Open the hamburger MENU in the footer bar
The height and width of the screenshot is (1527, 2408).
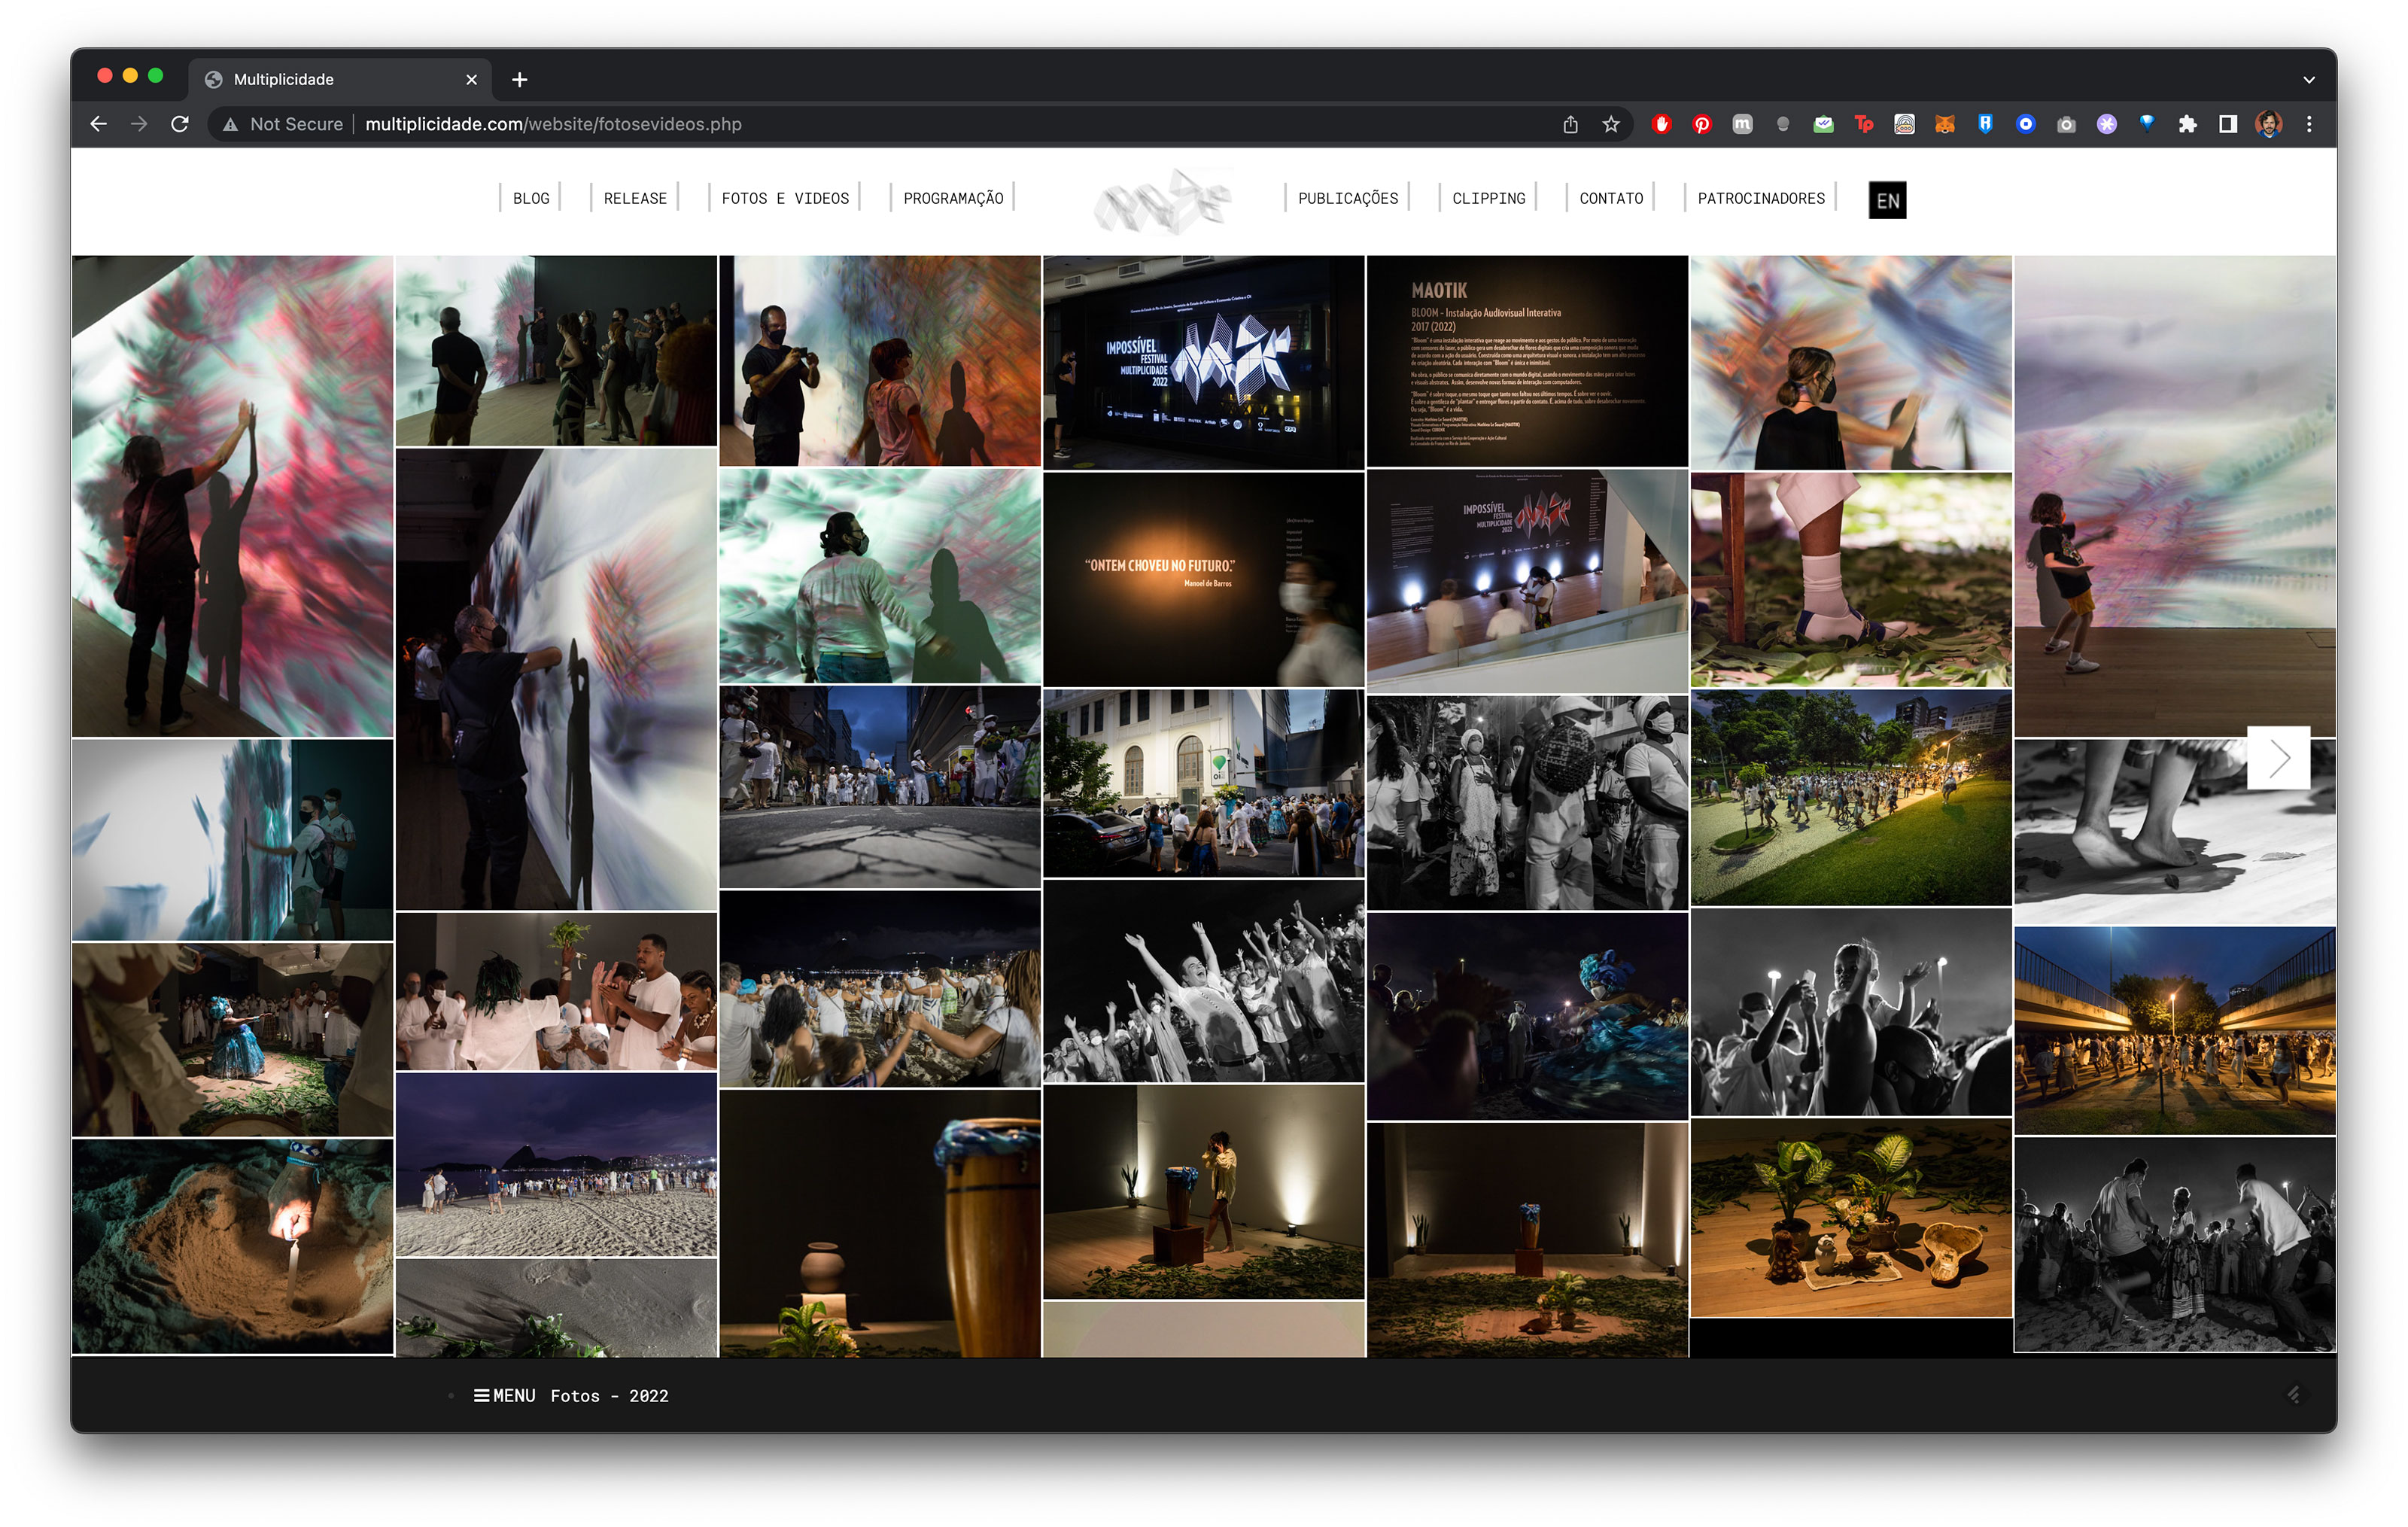point(504,1395)
